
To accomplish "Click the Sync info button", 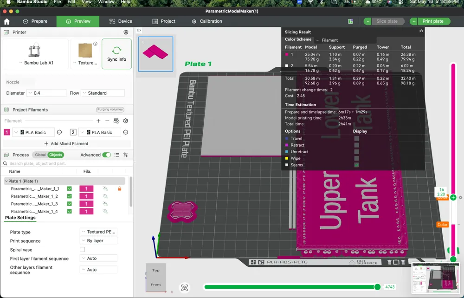I will click(x=116, y=54).
